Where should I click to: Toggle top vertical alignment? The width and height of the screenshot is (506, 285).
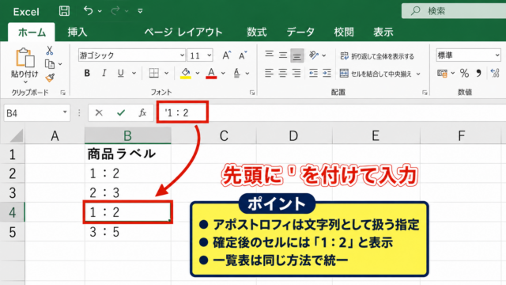pos(269,55)
